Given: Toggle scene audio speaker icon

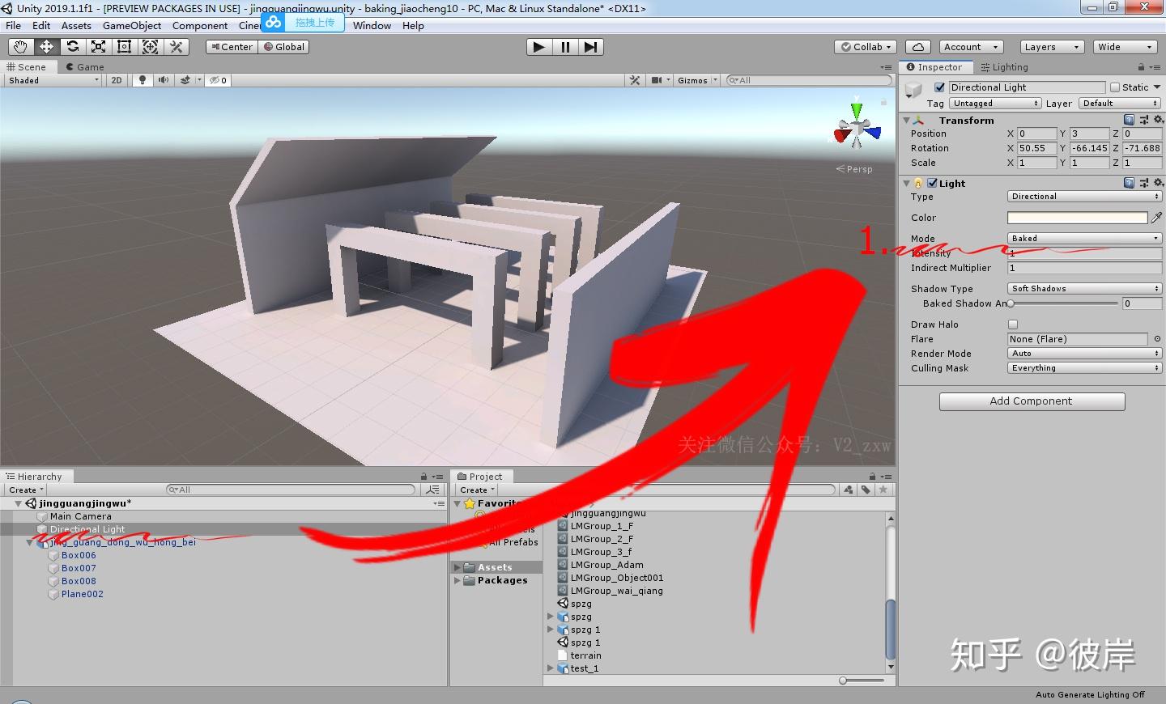Looking at the screenshot, I should (163, 80).
